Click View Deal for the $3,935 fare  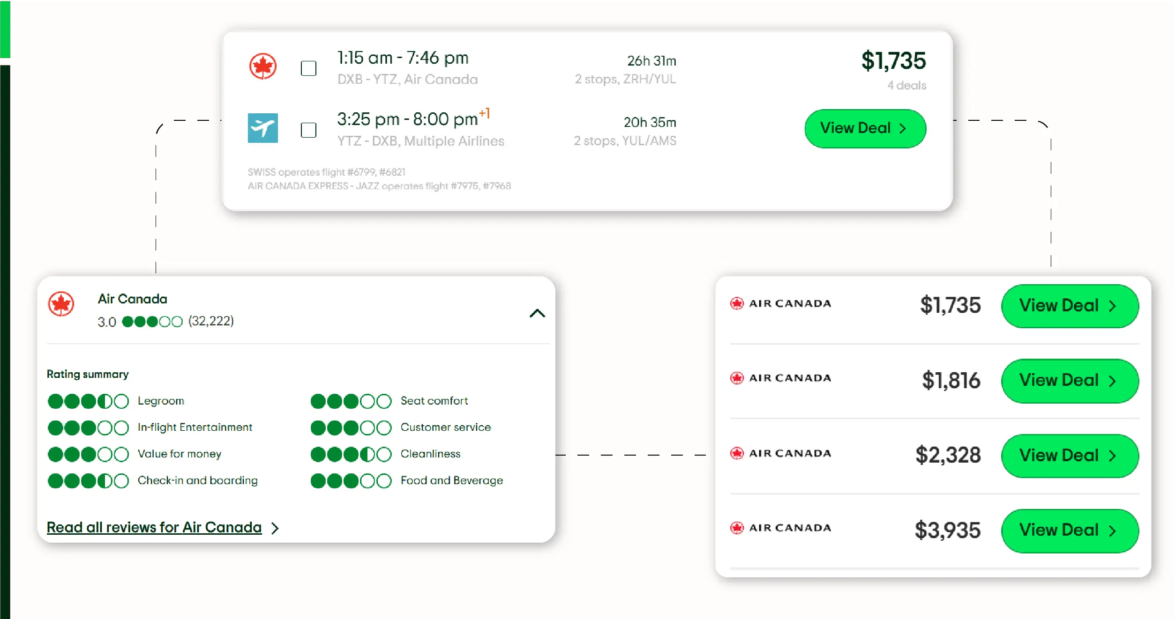point(1069,531)
